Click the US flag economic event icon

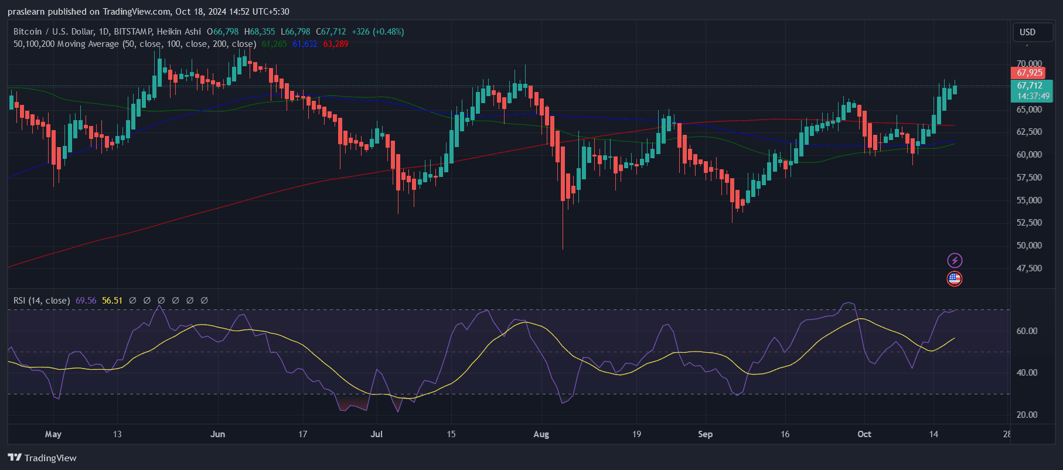(955, 279)
